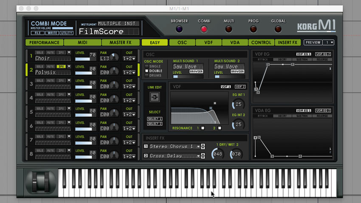
Task: Switch to the MIDI tab
Action: (x=82, y=42)
